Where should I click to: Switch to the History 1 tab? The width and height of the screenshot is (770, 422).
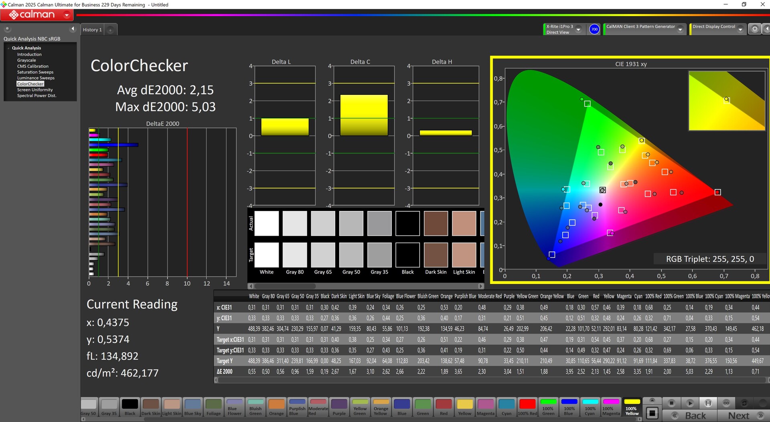pos(92,30)
